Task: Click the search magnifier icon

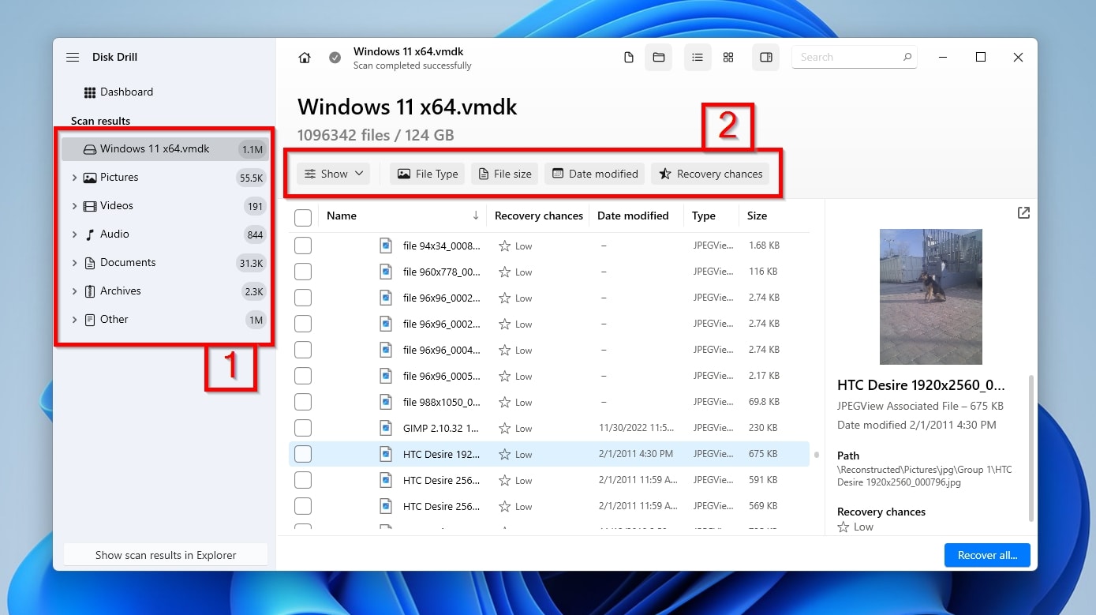Action: click(907, 58)
